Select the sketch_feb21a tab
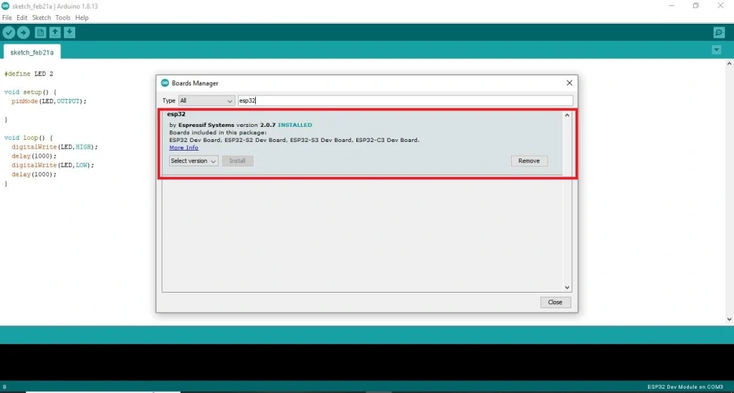This screenshot has height=393, width=734. [x=32, y=52]
